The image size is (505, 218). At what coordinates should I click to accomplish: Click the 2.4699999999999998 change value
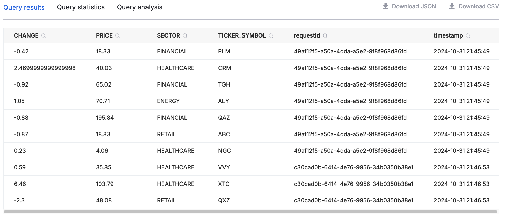point(45,68)
